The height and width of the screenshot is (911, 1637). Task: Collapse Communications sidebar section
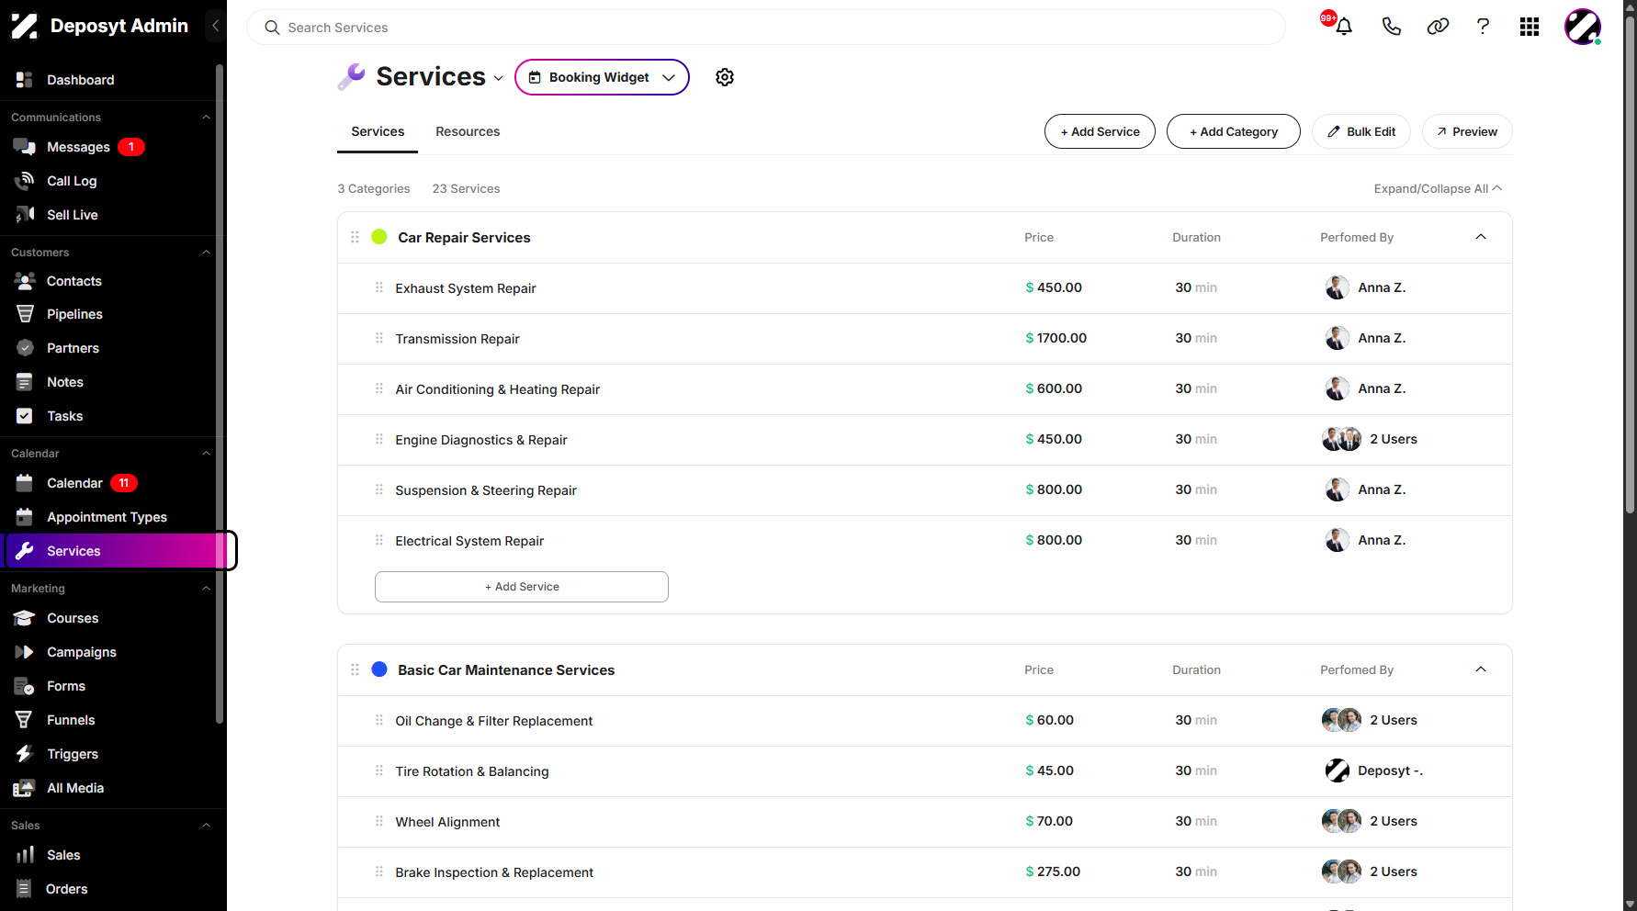206,118
